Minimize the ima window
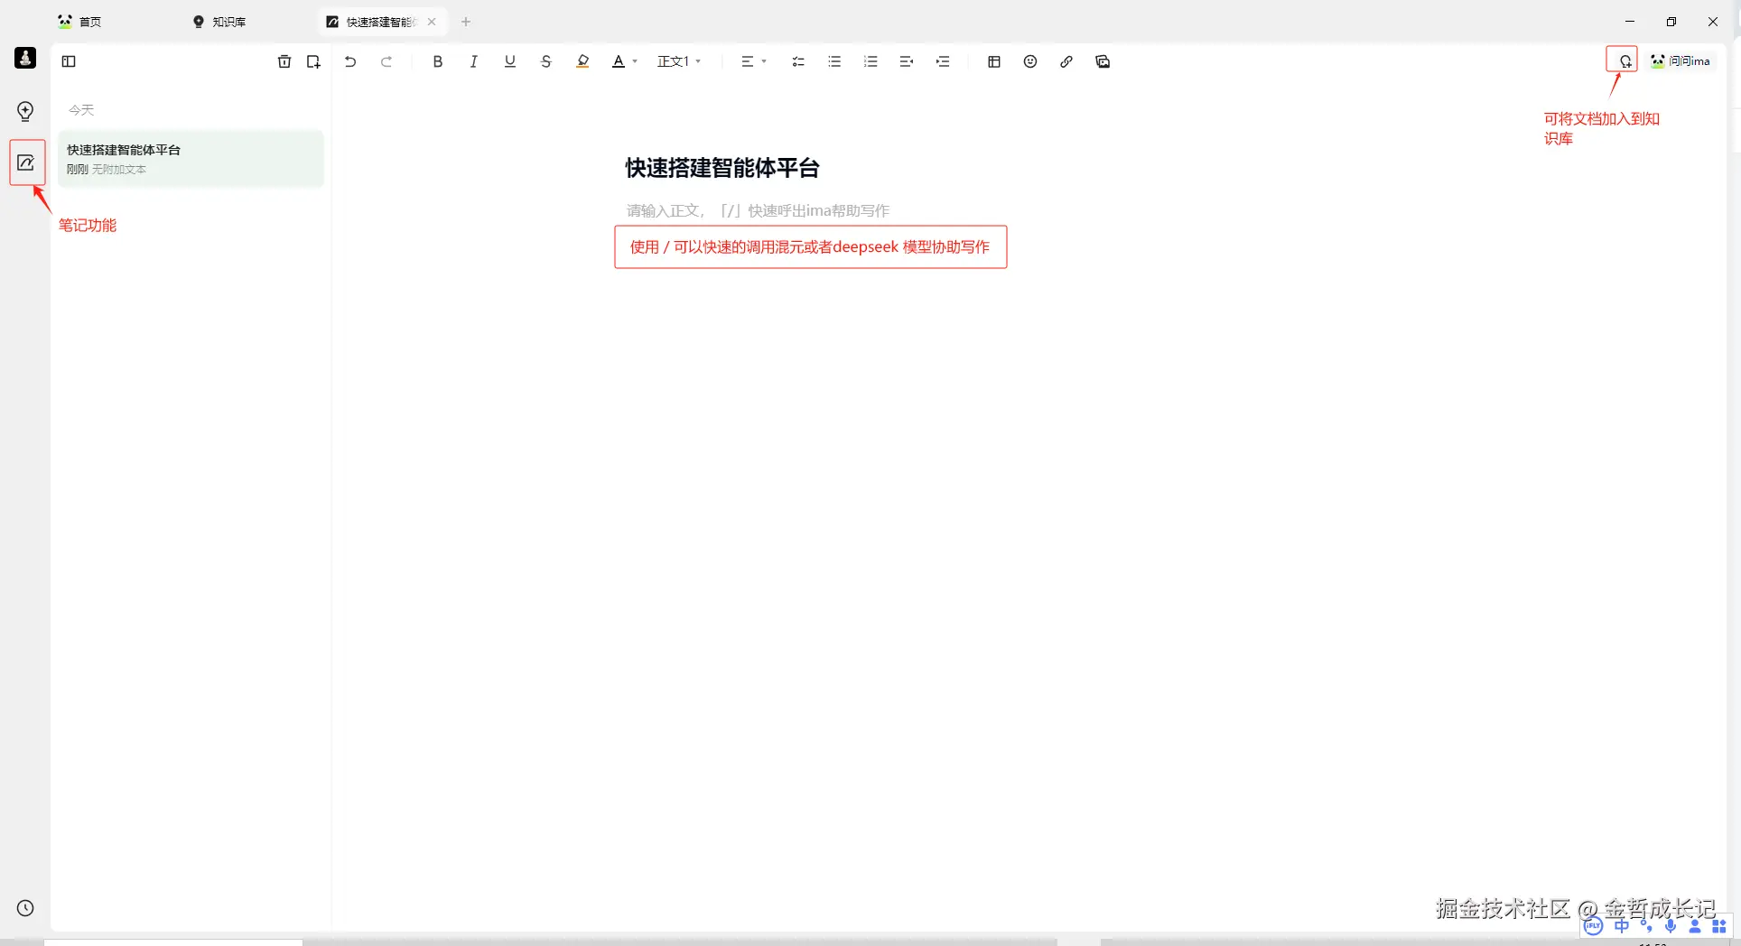 tap(1630, 22)
